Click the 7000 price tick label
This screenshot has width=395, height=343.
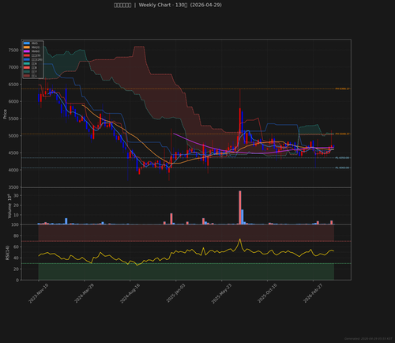[13, 67]
